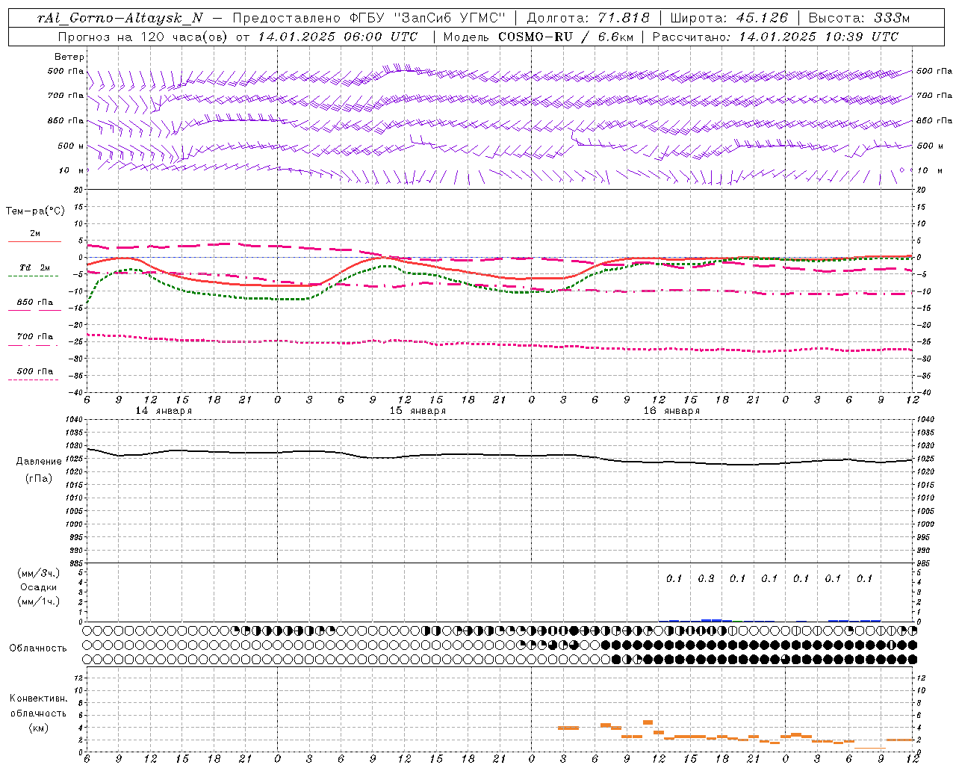Image resolution: width=956 pixels, height=765 pixels.
Task: Click '850 гПа' wind level label on right
Action: [x=934, y=120]
